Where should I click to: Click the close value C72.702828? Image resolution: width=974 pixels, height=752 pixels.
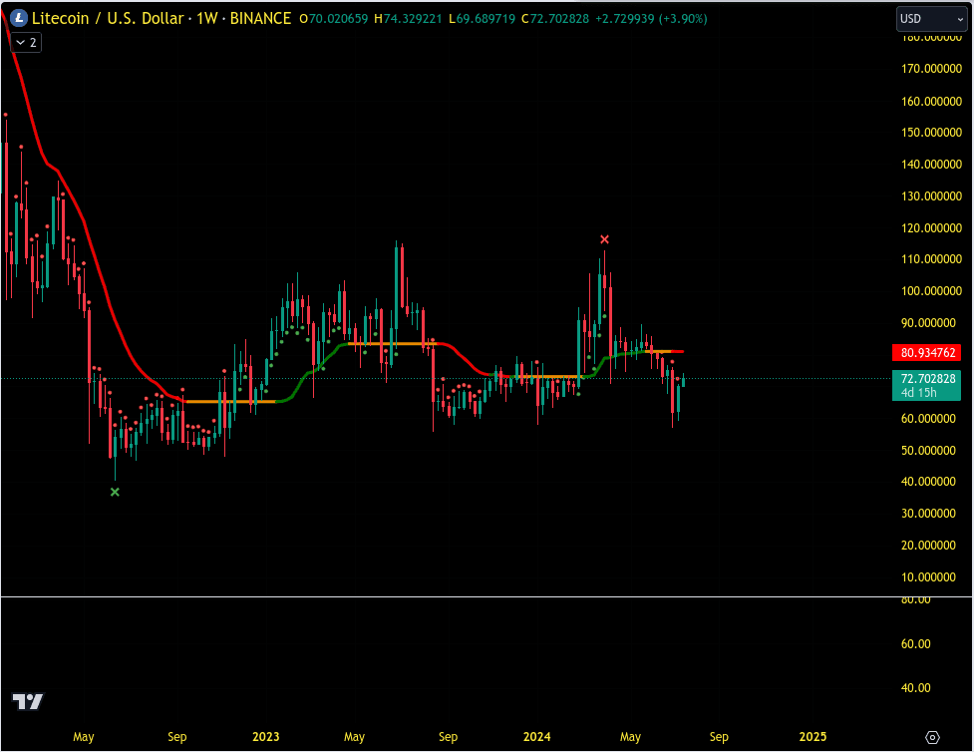555,19
